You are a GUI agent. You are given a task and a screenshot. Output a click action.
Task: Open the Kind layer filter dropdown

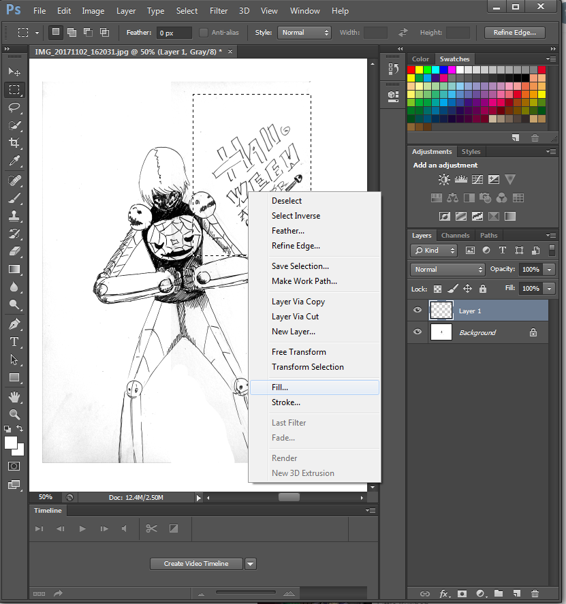[x=434, y=251]
